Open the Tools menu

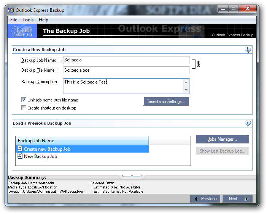28,20
